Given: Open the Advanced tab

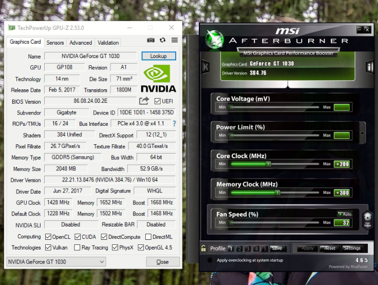Looking at the screenshot, I should (x=81, y=43).
